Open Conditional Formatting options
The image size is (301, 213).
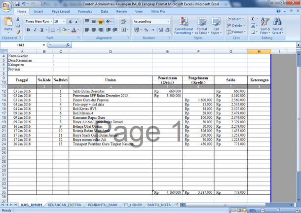(184, 26)
